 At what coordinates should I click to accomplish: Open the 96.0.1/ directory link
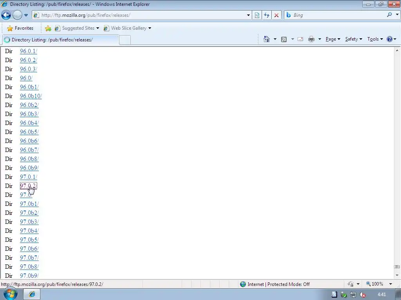pos(28,51)
